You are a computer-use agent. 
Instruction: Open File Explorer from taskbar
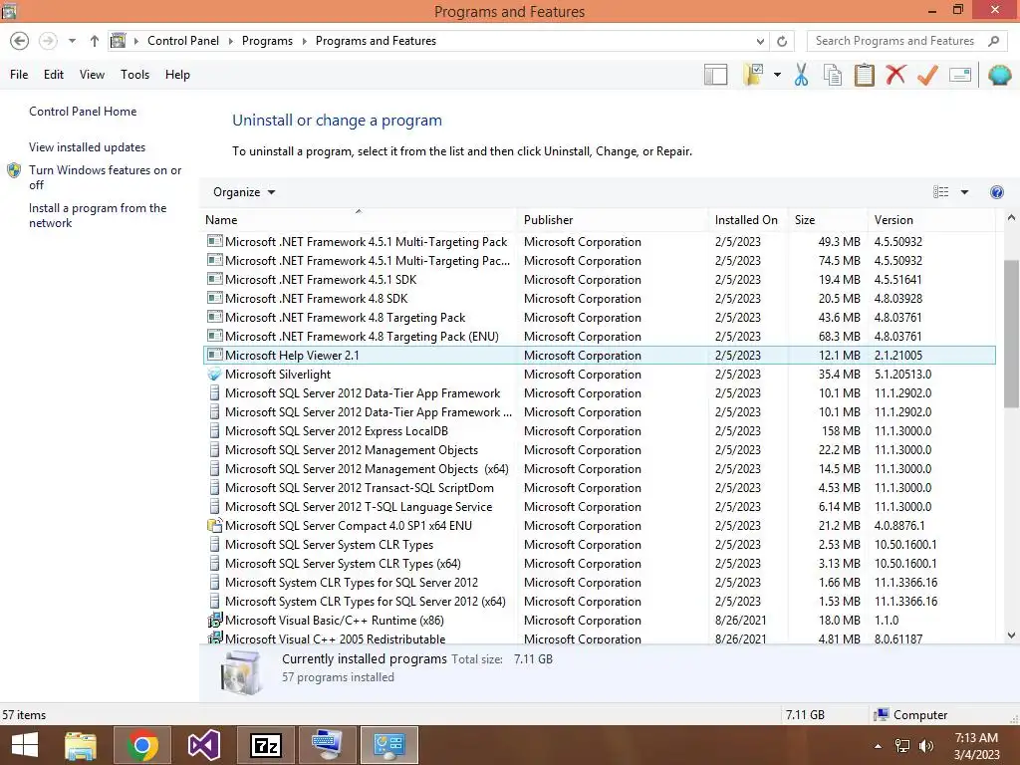(81, 745)
